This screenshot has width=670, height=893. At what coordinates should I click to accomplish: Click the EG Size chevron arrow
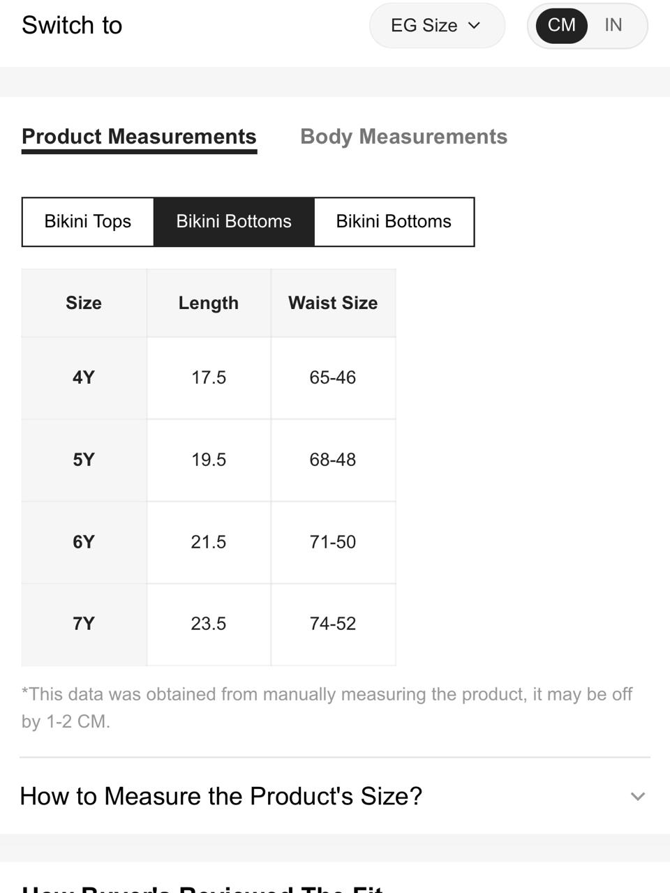coord(475,26)
